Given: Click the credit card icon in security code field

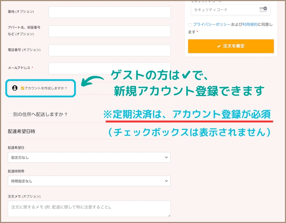Looking at the screenshot, I should tap(263, 9).
